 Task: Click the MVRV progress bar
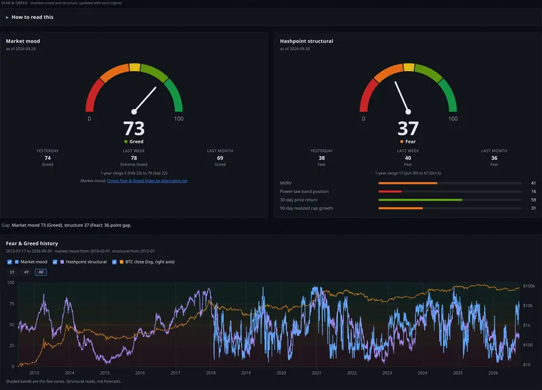[450, 183]
